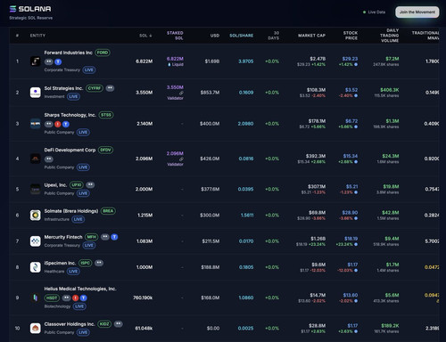Image resolution: width=446 pixels, height=342 pixels.
Task: Click the 6.822M staked SOL value
Action: pyautogui.click(x=175, y=59)
